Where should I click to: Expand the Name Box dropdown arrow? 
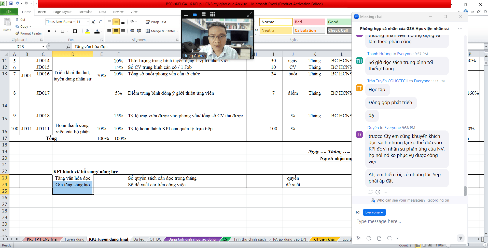click(43, 46)
